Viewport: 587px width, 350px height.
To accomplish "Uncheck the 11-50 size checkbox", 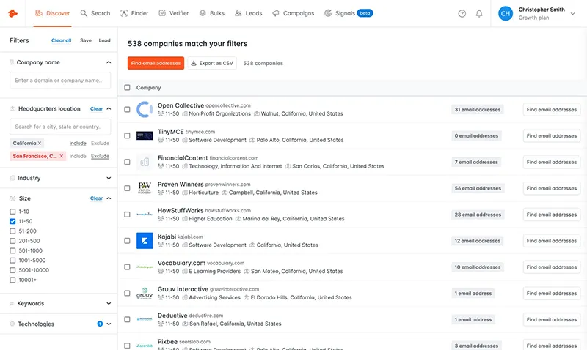I will click(x=12, y=221).
